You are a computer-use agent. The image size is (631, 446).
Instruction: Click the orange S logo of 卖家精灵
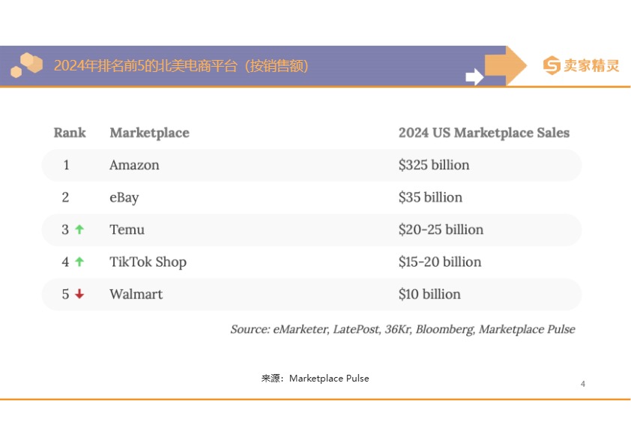point(552,65)
